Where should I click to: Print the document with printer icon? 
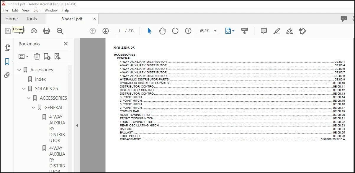coord(47,31)
